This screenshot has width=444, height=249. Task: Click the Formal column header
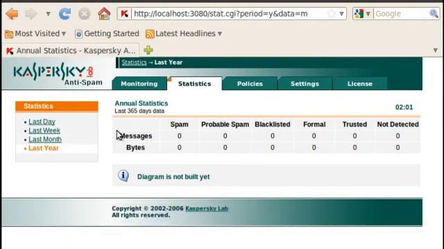point(314,124)
